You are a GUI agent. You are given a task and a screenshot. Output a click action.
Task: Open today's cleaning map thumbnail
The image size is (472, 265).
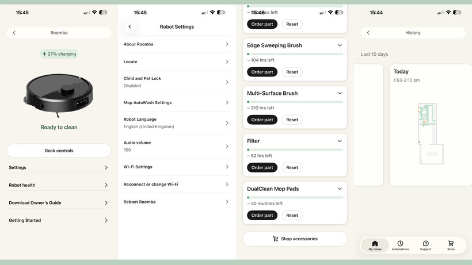[431, 134]
